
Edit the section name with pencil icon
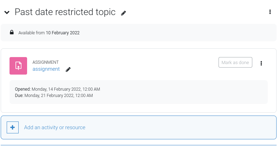124,13
